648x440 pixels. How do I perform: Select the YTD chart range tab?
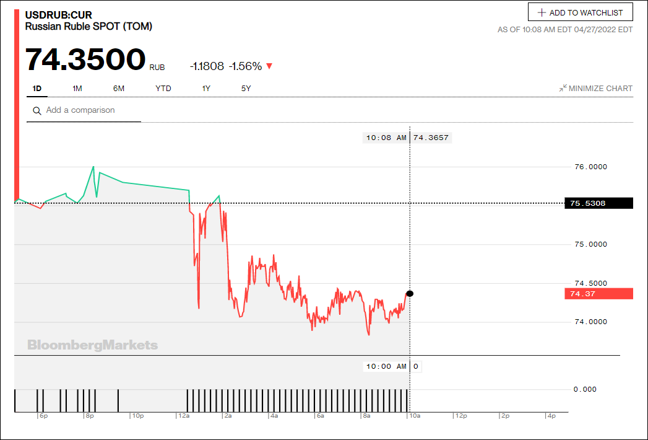(163, 89)
